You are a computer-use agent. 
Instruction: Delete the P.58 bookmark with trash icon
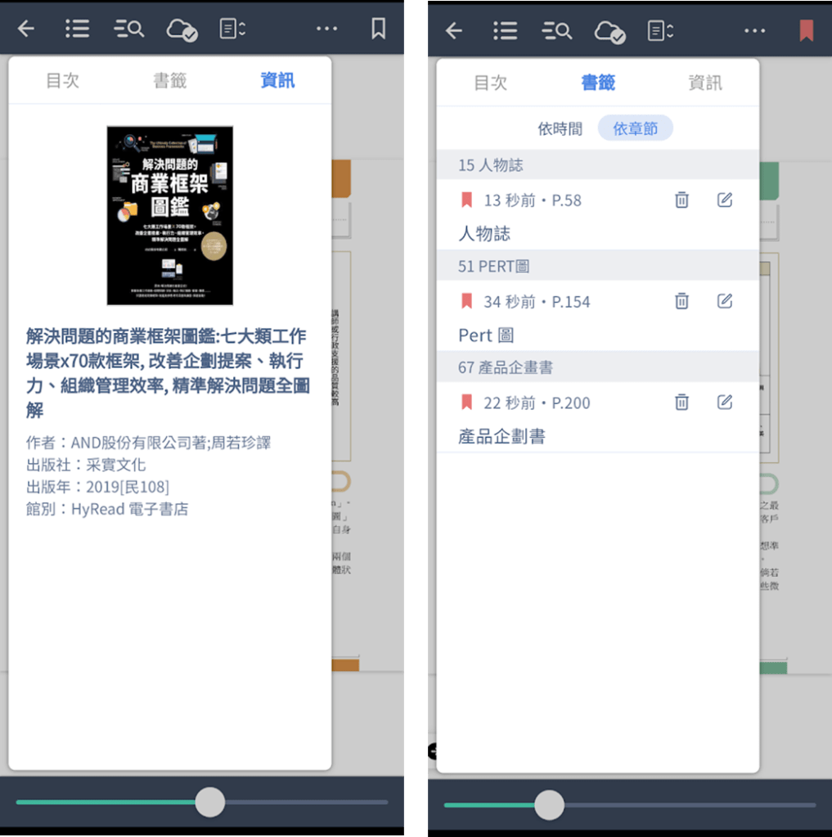pyautogui.click(x=681, y=200)
